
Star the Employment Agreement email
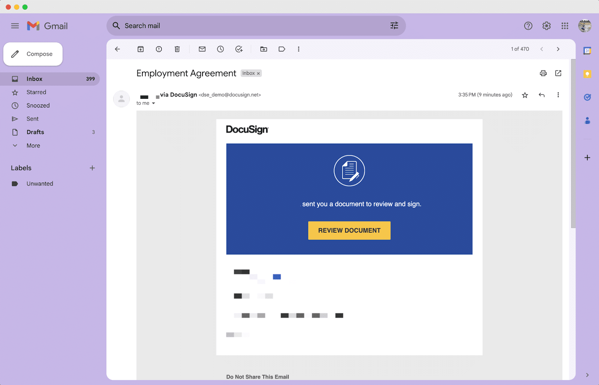(525, 95)
